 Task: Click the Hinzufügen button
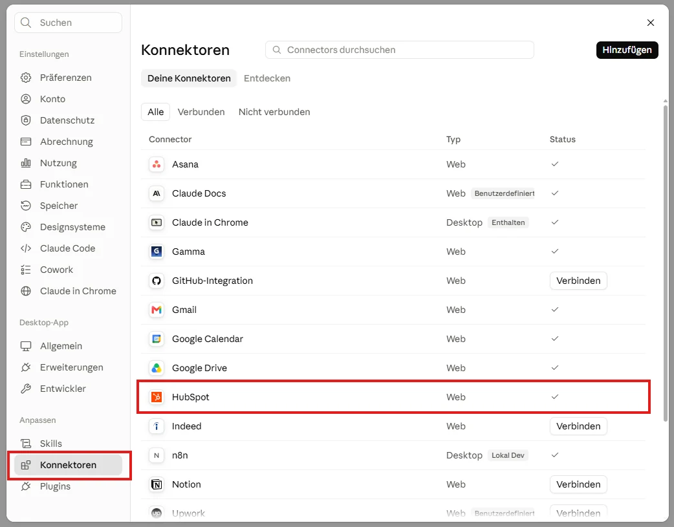click(627, 50)
